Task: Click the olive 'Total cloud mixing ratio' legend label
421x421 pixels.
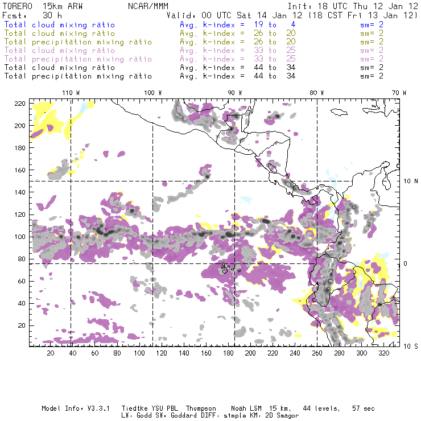Action: click(60, 34)
